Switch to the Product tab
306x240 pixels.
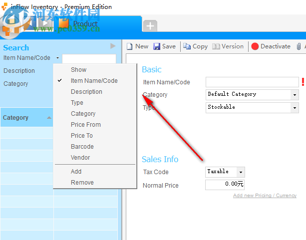[97, 24]
